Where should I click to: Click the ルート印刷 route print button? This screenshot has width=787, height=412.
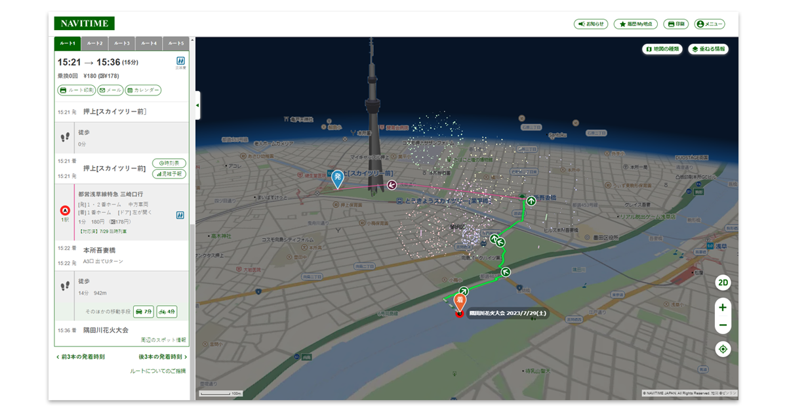[77, 90]
